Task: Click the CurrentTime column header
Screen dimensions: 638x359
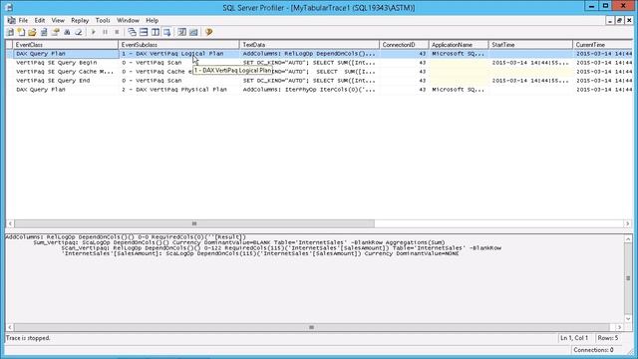Action: [602, 45]
